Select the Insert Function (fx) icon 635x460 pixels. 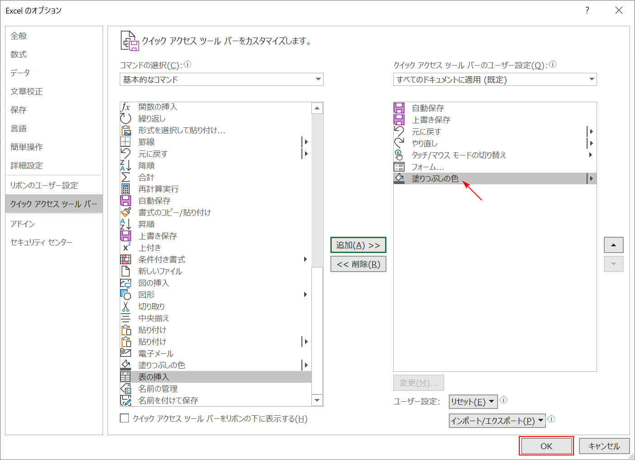[126, 107]
